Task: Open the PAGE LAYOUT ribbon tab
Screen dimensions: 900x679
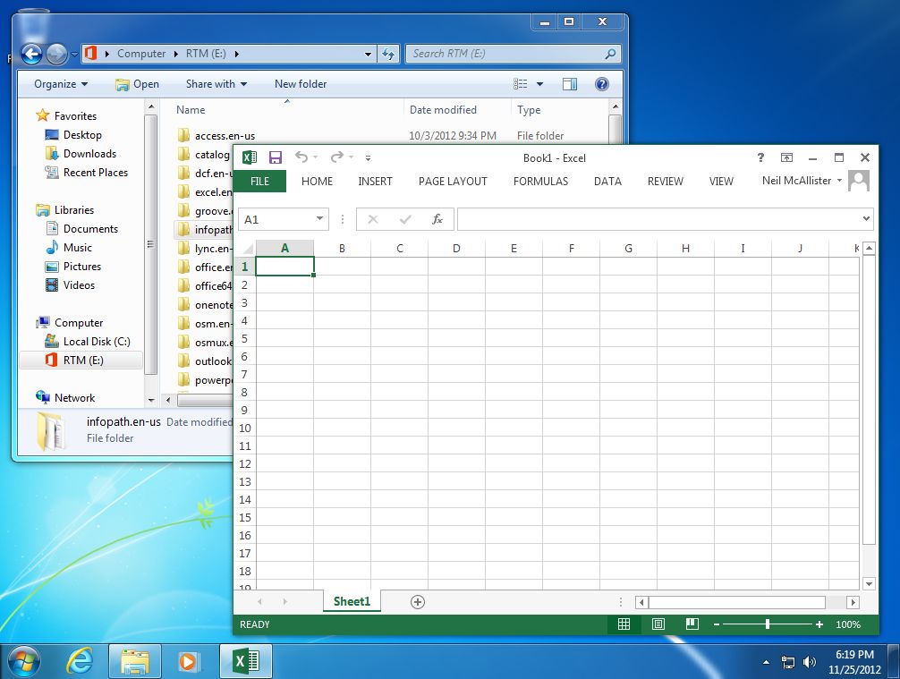Action: [453, 182]
